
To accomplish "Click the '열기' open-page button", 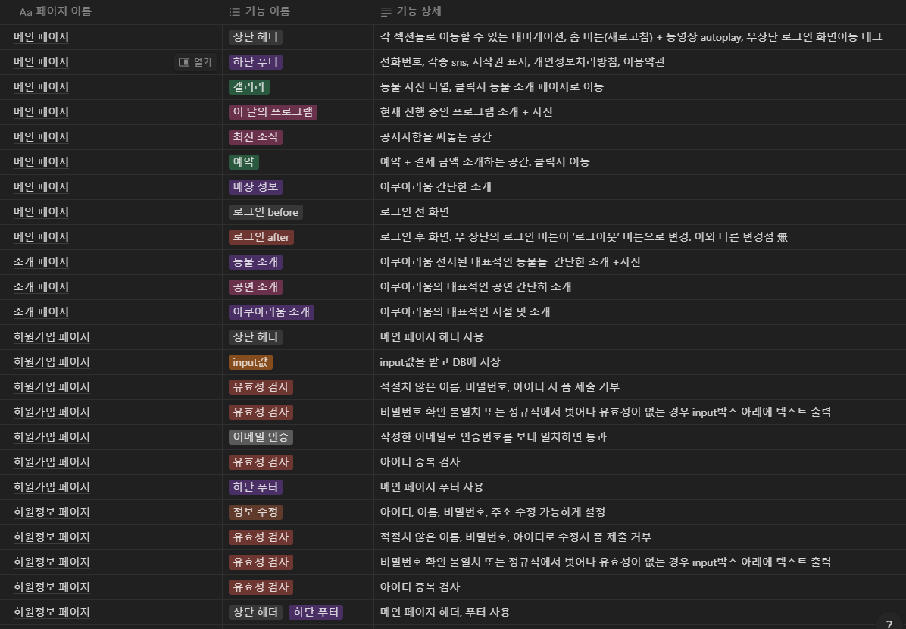I will pos(195,62).
